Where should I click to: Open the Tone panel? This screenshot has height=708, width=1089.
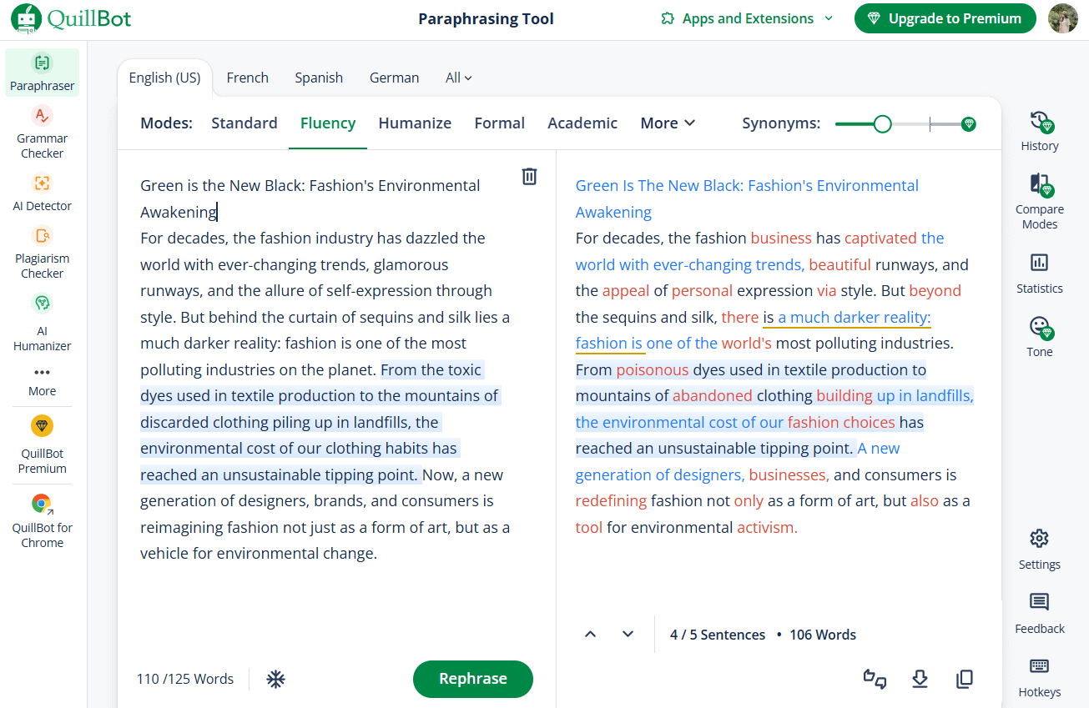1040,336
